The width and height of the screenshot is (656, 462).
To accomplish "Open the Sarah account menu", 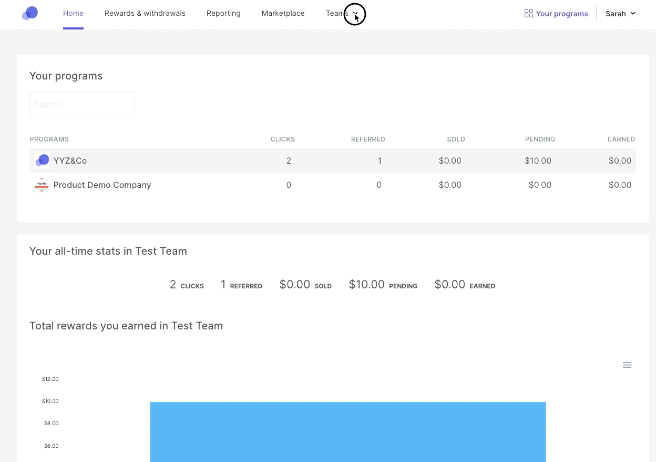I will pyautogui.click(x=621, y=14).
